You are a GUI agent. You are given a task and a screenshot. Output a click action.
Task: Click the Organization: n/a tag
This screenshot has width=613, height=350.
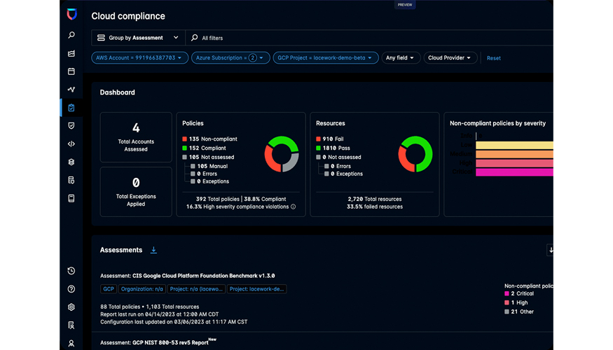click(142, 289)
